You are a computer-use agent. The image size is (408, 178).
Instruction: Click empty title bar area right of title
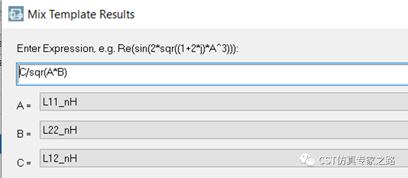[271, 14]
